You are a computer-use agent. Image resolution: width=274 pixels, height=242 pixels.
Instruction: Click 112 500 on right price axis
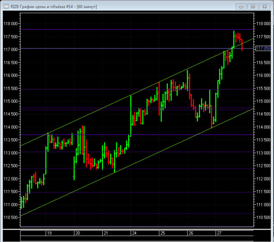(x=263, y=166)
